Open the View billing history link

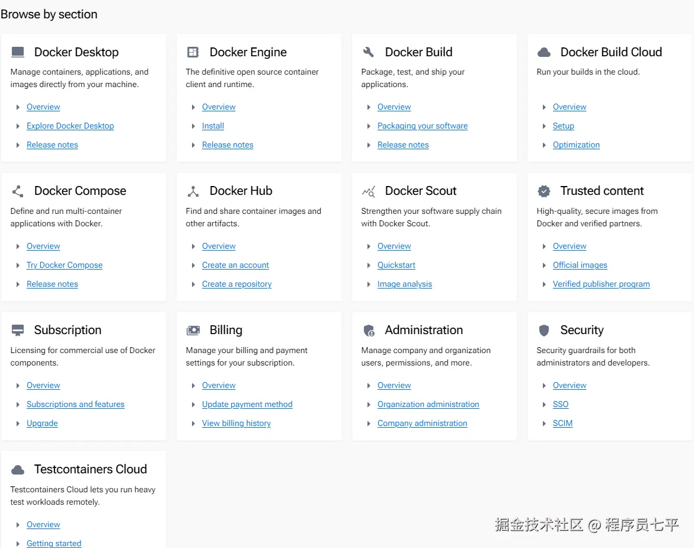pyautogui.click(x=236, y=423)
